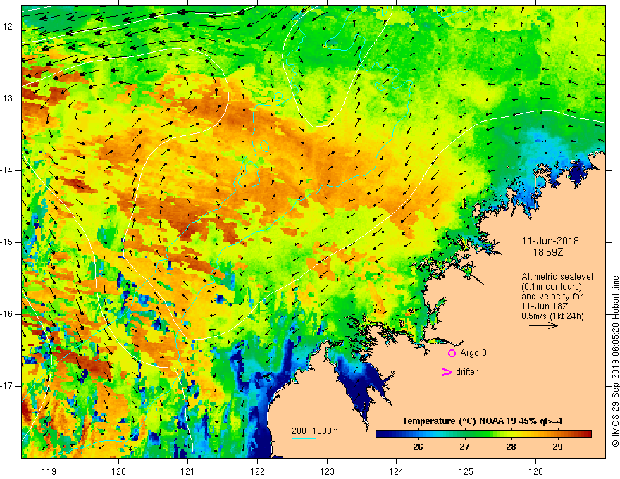This screenshot has height=479, width=620.
Task: Click the latitude axis label -16
Action: point(7,314)
